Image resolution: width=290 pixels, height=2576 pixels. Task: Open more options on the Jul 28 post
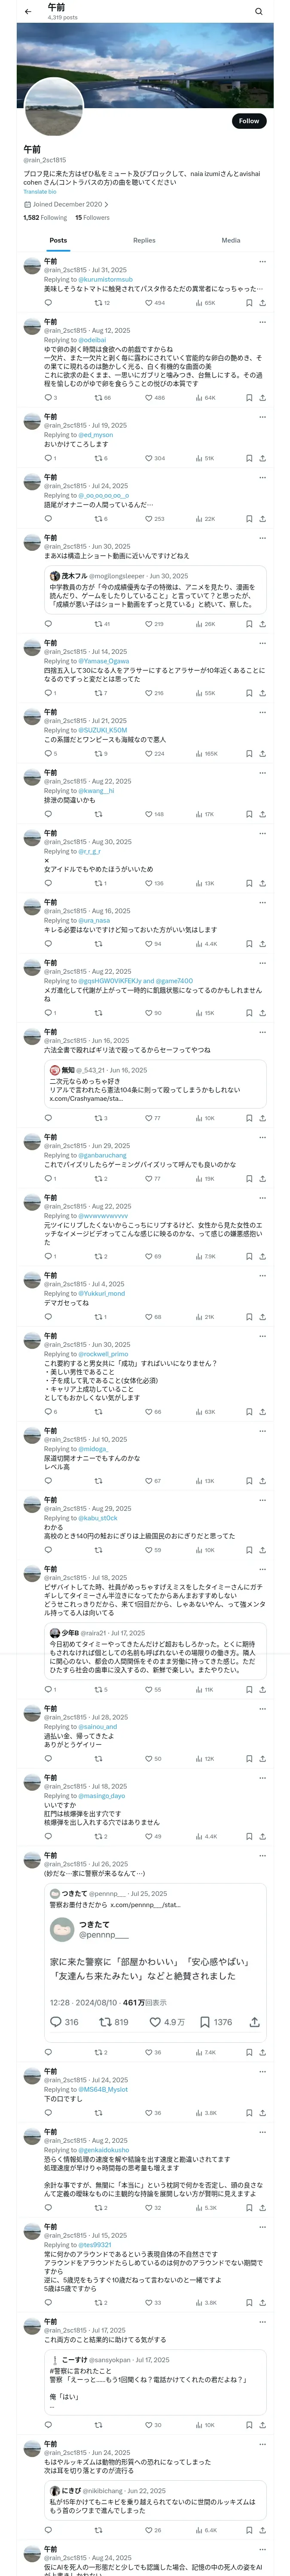262,1709
